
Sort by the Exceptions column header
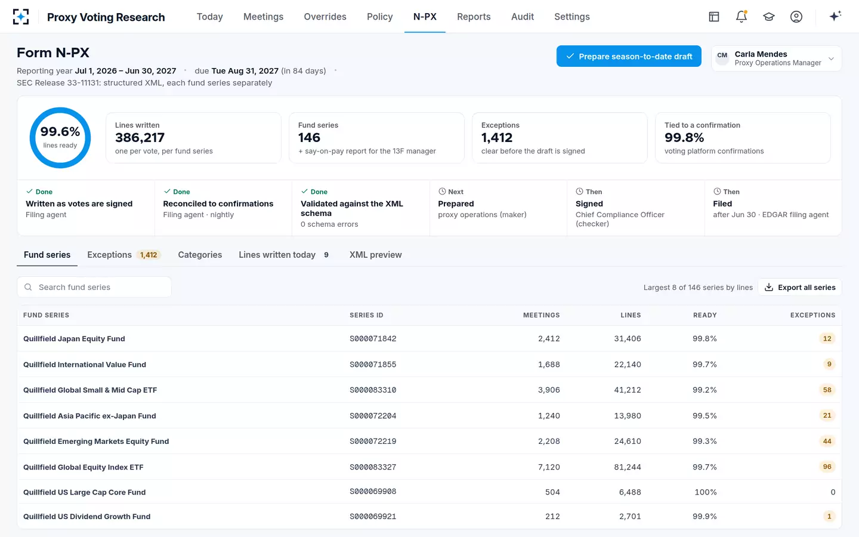point(813,315)
